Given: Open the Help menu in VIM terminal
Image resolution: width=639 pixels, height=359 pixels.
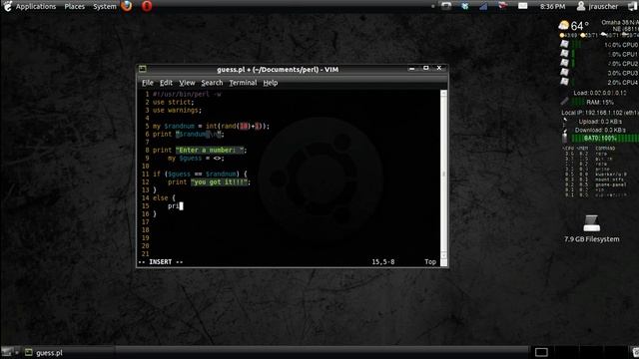Looking at the screenshot, I should (x=271, y=83).
